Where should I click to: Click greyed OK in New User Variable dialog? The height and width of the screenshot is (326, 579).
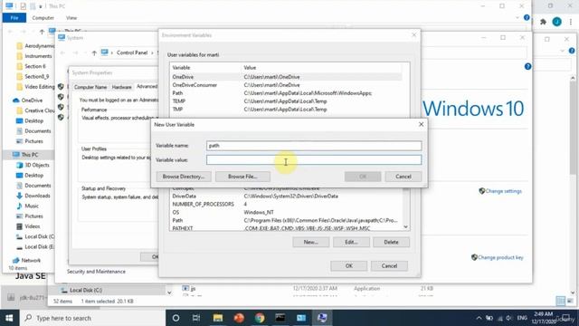pos(363,177)
